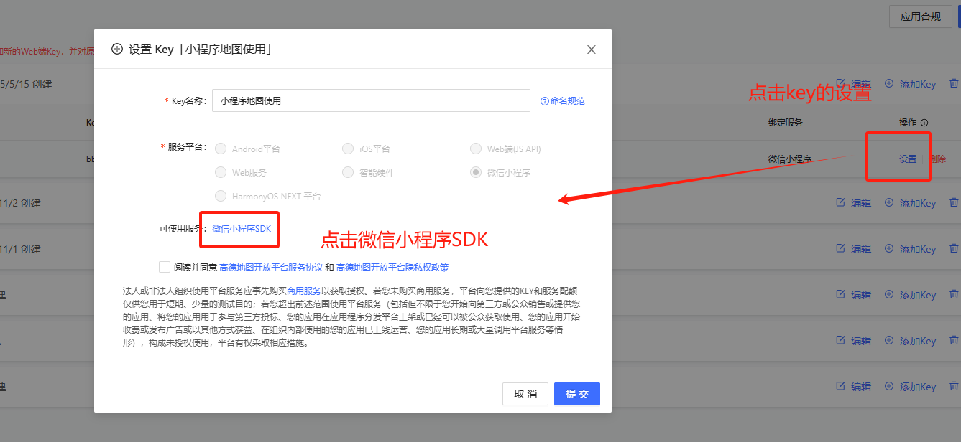Tick the 阅读并同意 agreement checkbox
Viewport: 961px width, 442px height.
pyautogui.click(x=165, y=267)
